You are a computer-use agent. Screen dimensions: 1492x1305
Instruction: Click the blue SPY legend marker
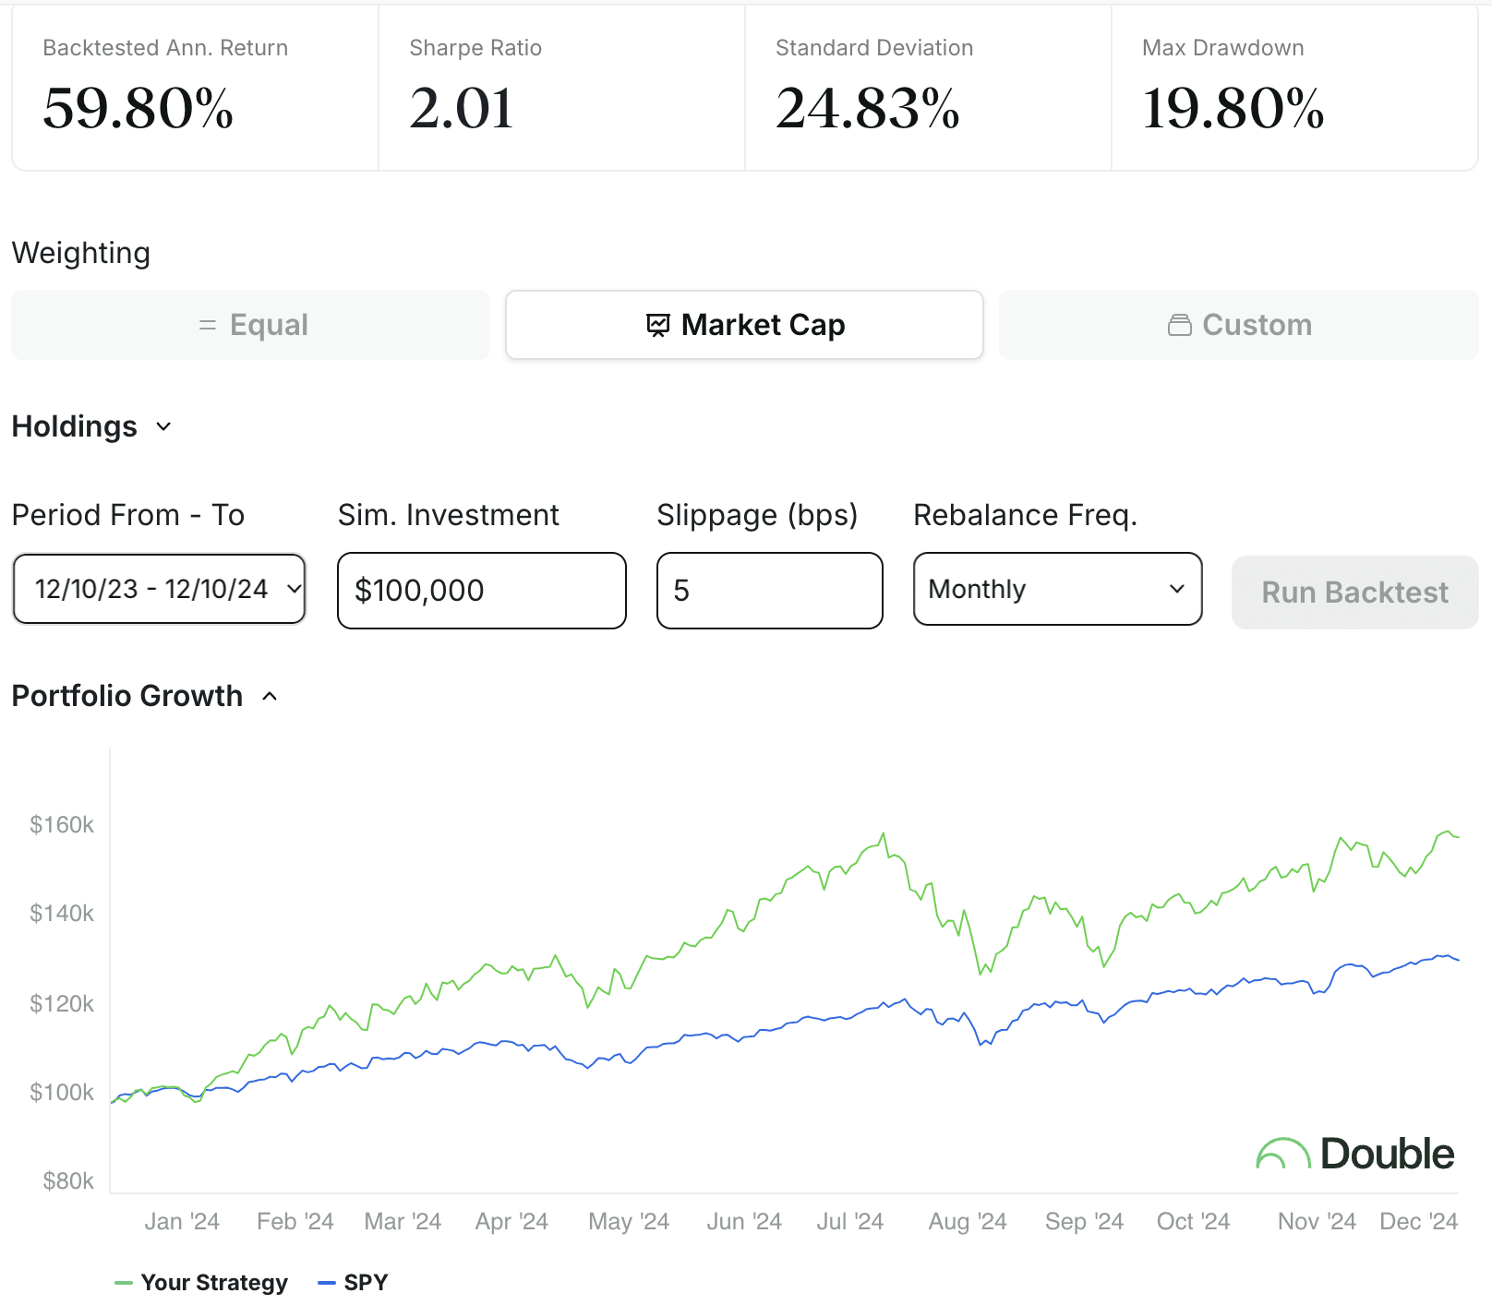(x=326, y=1283)
